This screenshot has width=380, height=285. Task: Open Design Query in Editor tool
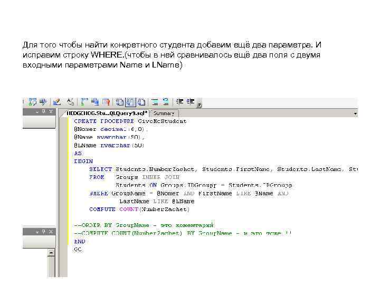point(57,102)
